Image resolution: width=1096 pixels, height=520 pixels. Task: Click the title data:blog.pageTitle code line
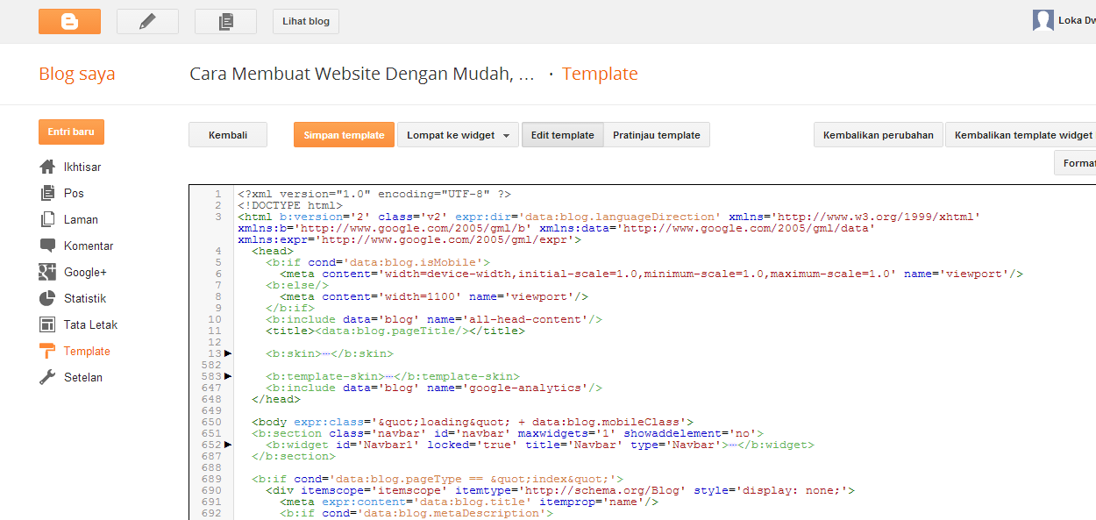pyautogui.click(x=395, y=331)
